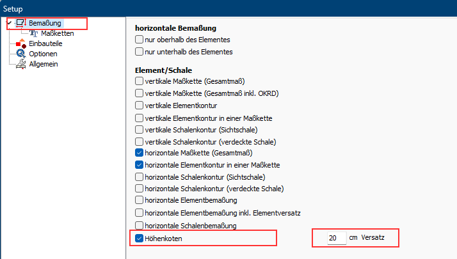Click the Einbauteile shapes icon

(21, 43)
